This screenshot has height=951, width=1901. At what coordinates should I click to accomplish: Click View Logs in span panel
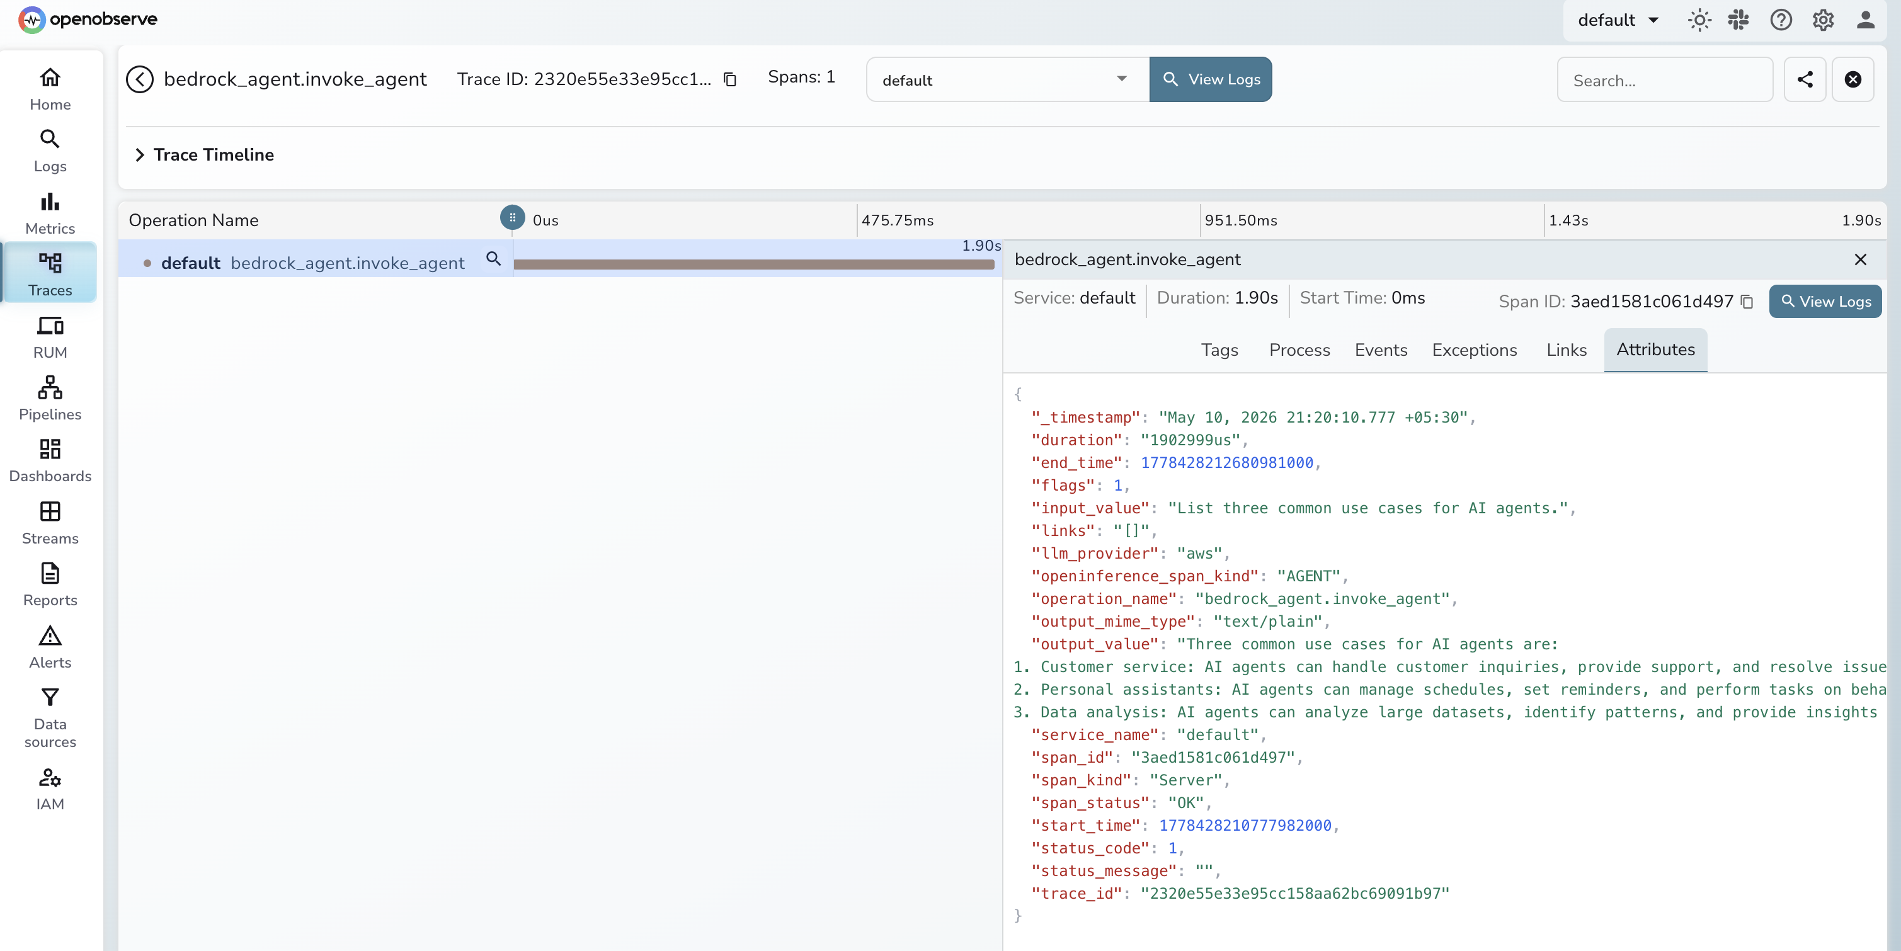click(x=1825, y=301)
